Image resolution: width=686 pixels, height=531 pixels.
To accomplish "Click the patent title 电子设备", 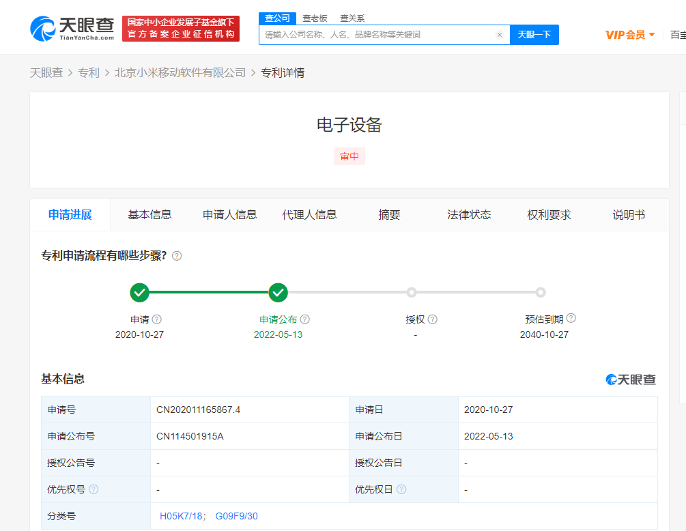I will tap(349, 125).
